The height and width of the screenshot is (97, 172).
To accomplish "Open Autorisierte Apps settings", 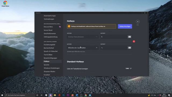I will tap(50, 16).
